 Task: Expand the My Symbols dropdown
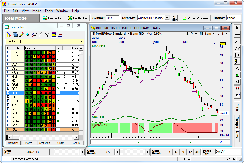tap(82, 41)
